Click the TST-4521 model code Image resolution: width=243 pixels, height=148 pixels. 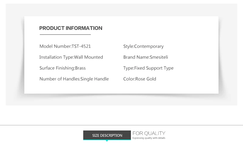[x=81, y=46]
